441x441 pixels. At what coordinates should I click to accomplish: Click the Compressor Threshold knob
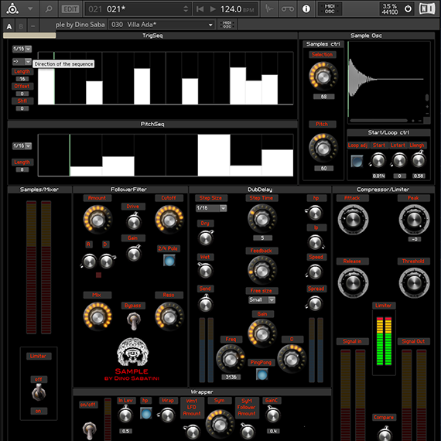[x=414, y=282]
